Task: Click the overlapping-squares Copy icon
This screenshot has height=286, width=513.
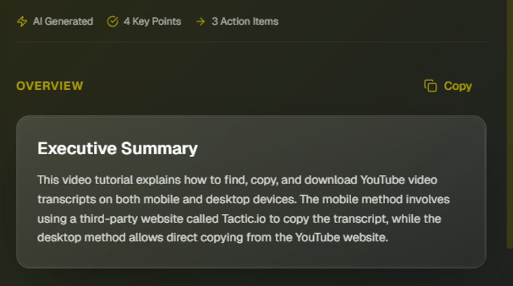Action: 430,86
